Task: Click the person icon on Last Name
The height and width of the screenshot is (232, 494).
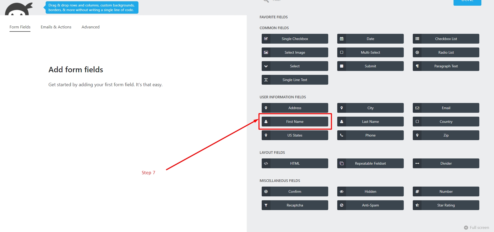Action: (341, 122)
